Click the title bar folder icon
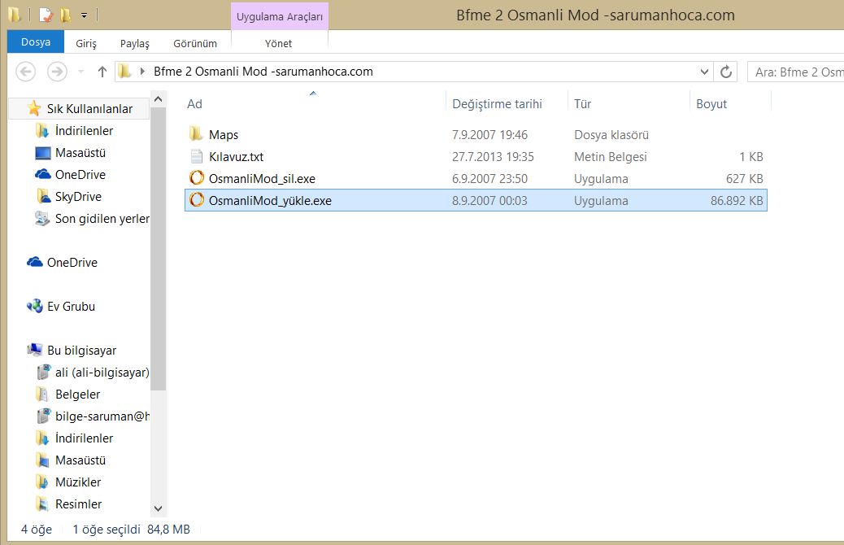 (x=15, y=15)
